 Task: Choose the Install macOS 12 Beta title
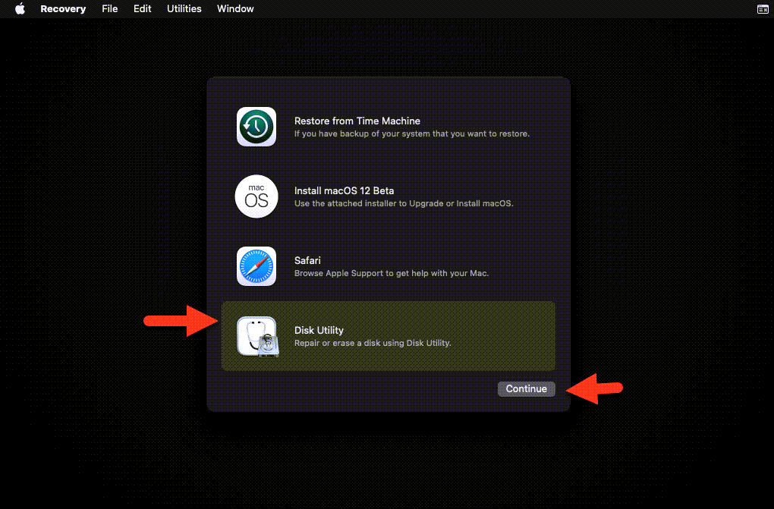click(x=344, y=190)
